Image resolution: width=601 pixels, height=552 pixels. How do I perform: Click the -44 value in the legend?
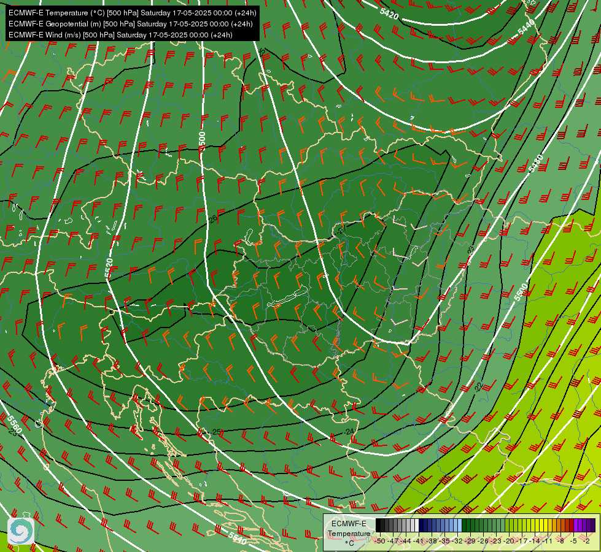tap(406, 541)
